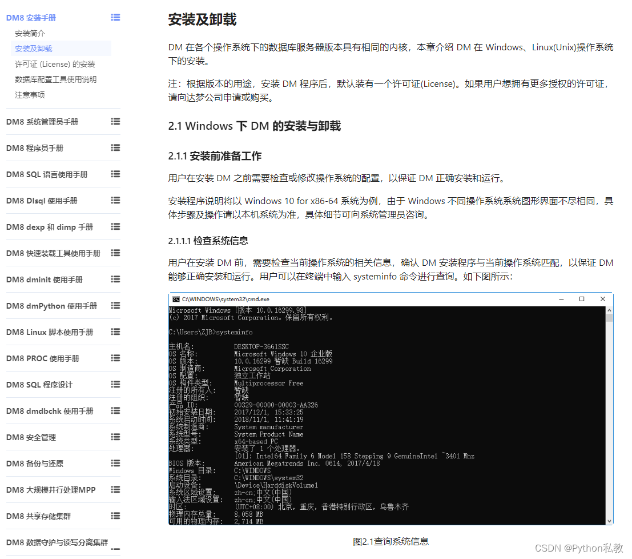Expand list icon beside DM8 dmPython 使用手册

(116, 306)
